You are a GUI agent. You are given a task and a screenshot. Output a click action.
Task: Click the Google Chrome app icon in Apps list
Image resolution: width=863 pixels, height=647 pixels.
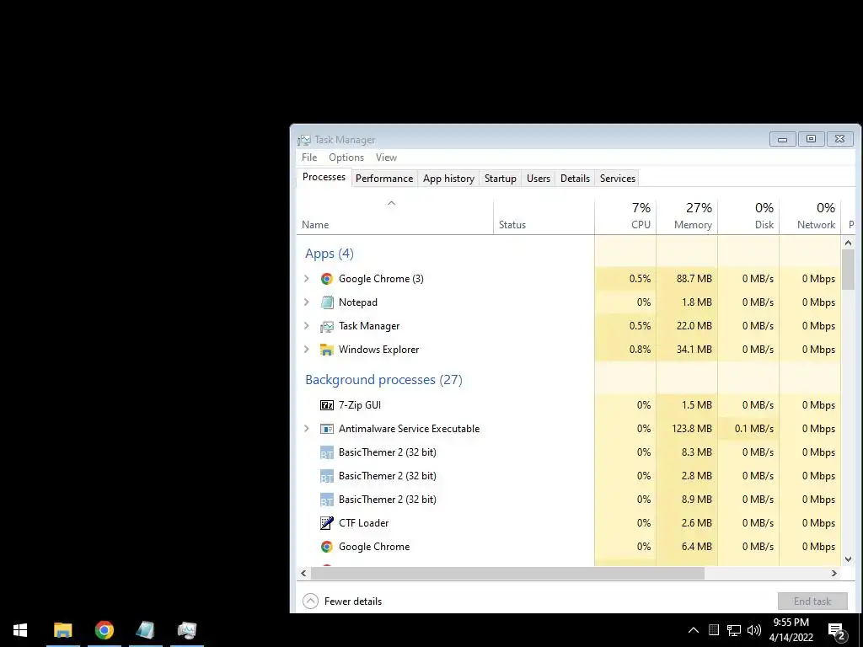pyautogui.click(x=327, y=279)
